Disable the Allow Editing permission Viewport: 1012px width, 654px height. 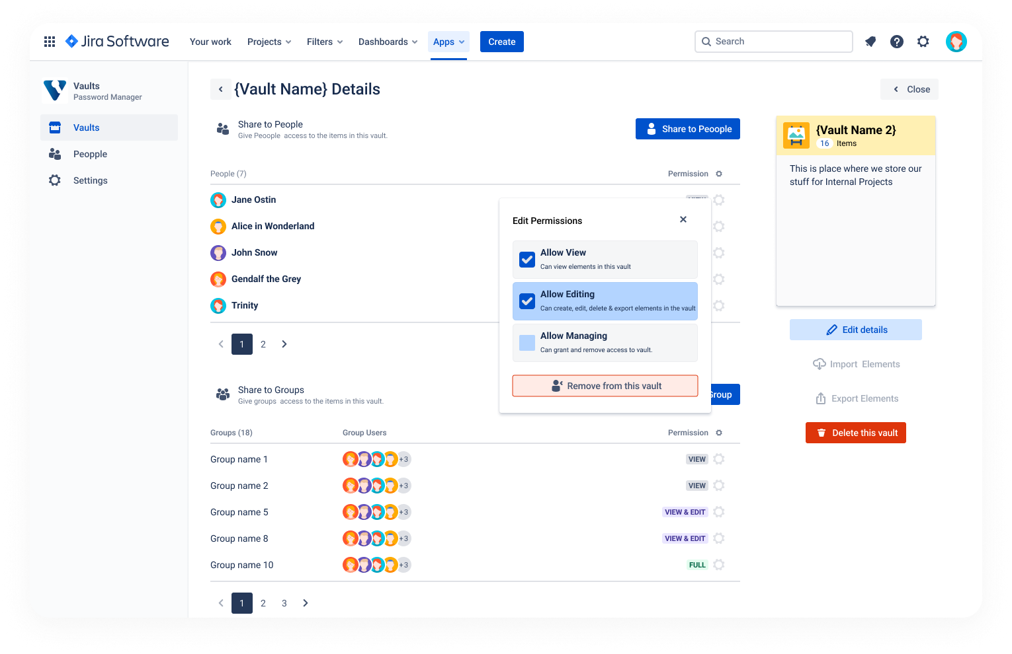click(x=527, y=301)
